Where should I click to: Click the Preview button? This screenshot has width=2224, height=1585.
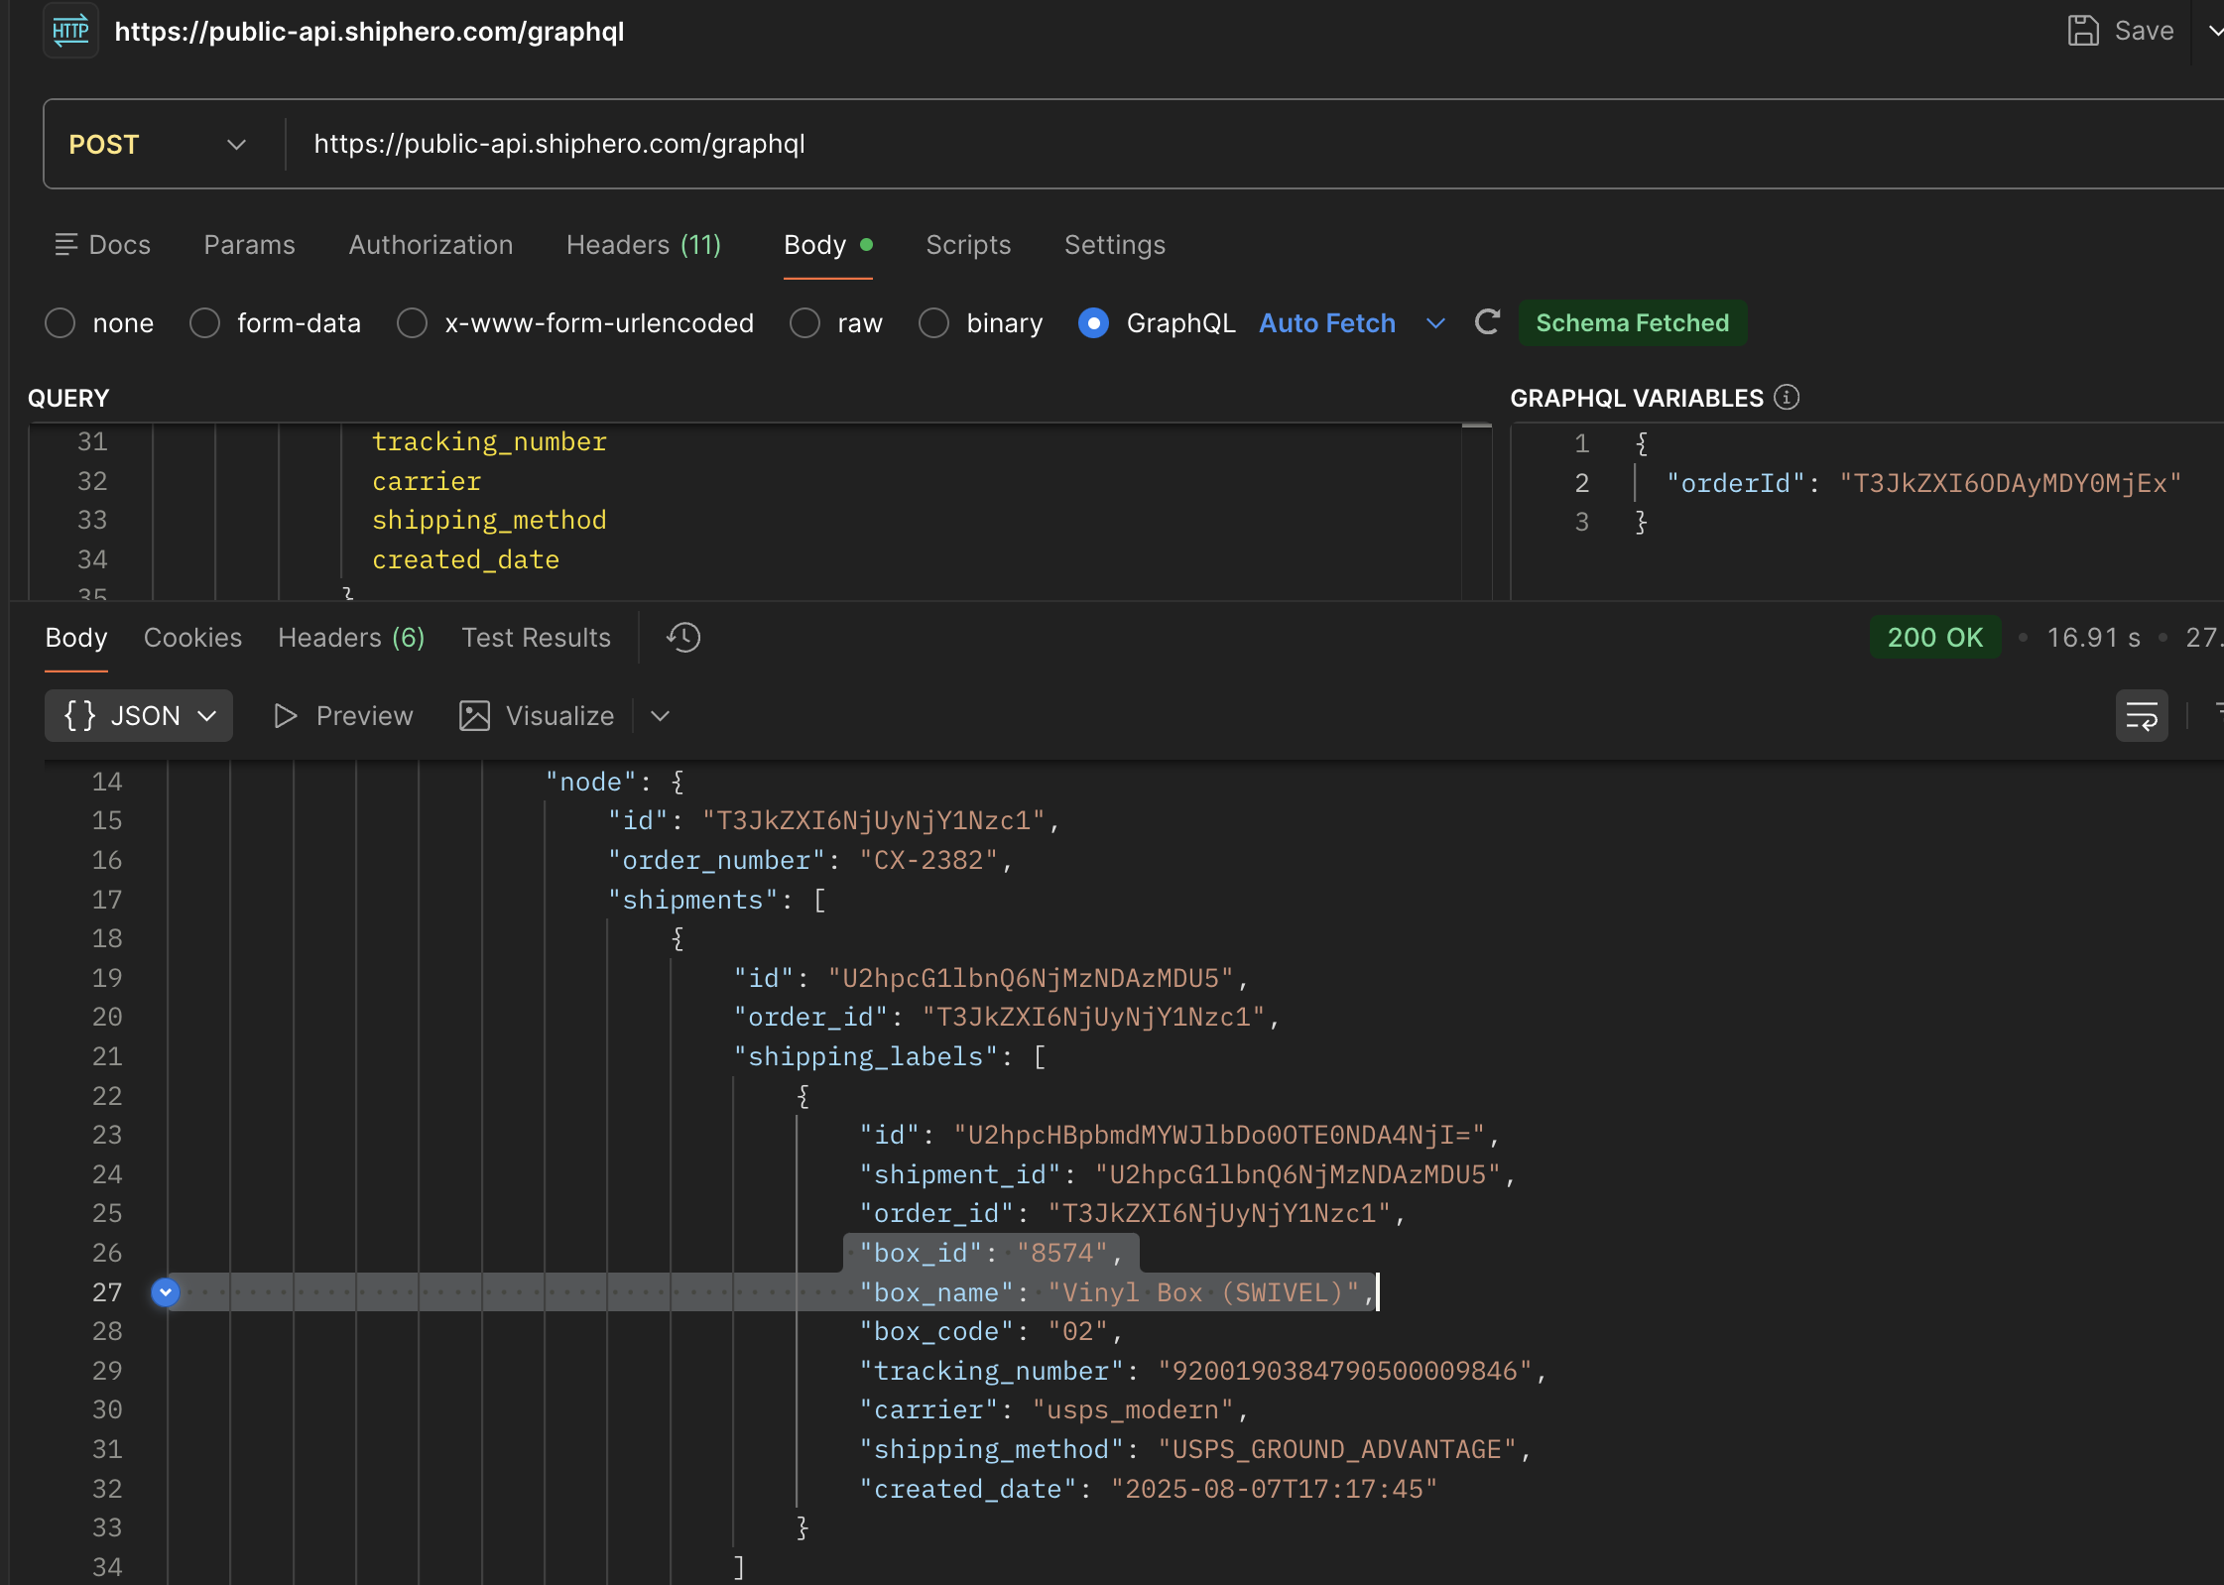pos(343,715)
